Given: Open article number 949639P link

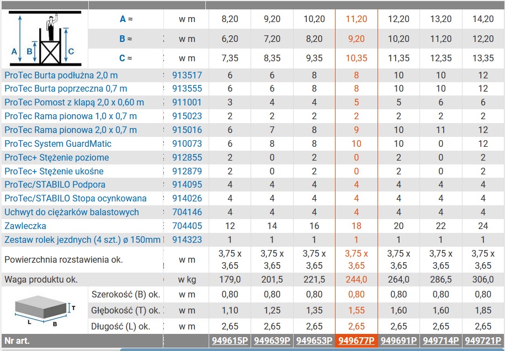Looking at the screenshot, I should [272, 341].
